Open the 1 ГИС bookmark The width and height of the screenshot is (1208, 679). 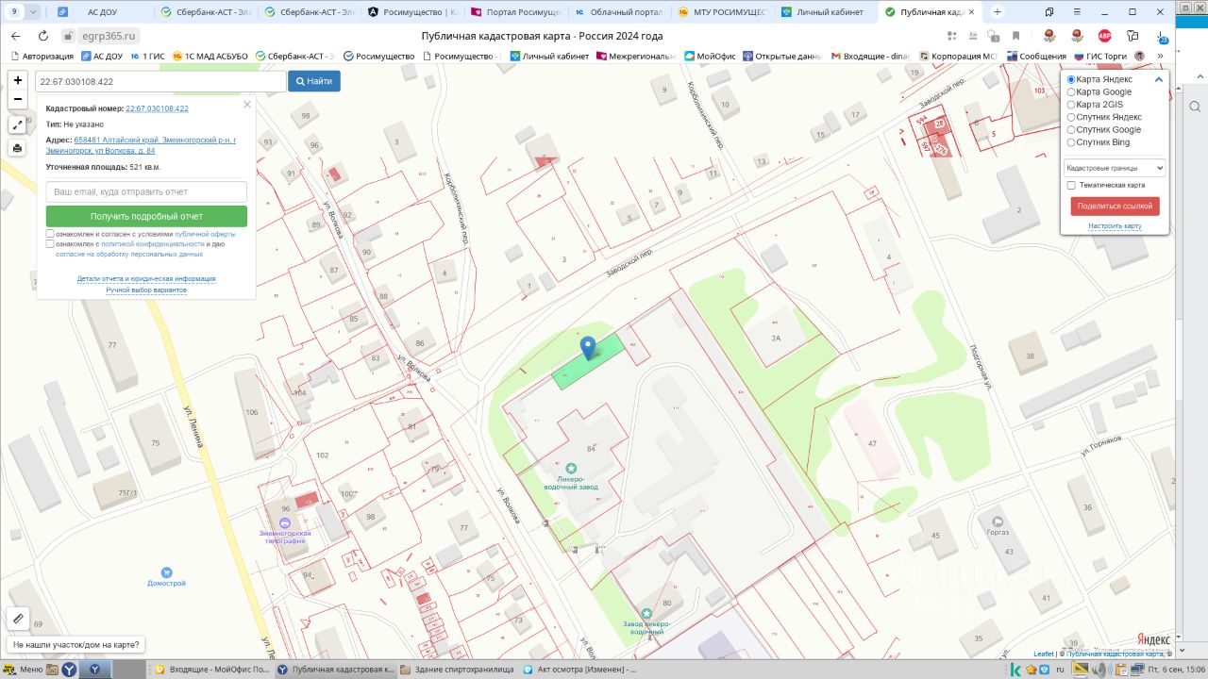pyautogui.click(x=147, y=57)
